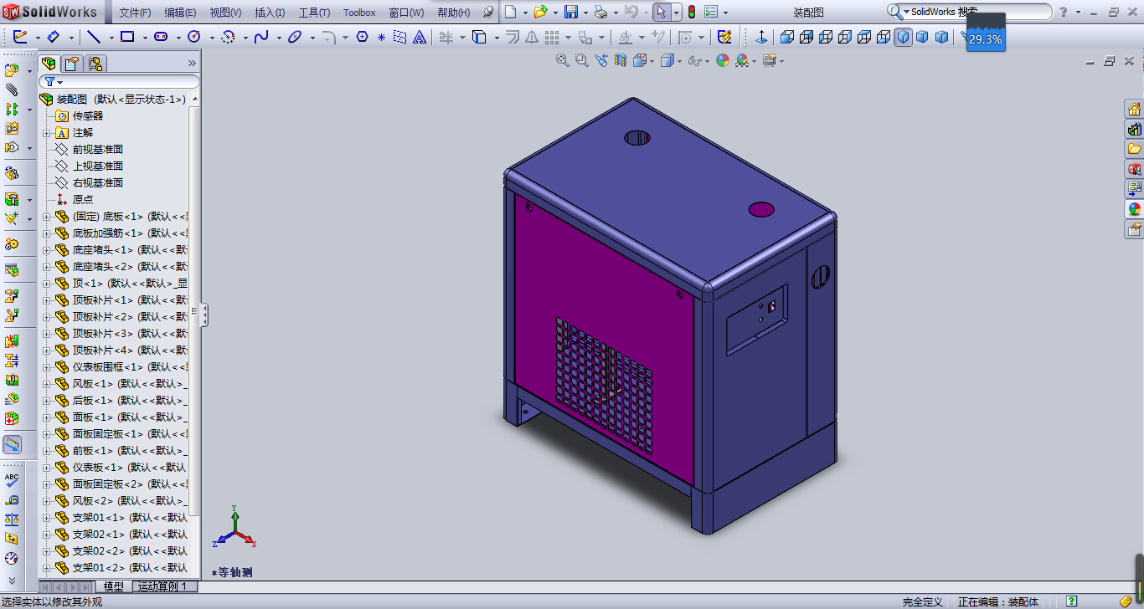Expand the 前板<1> component node
The width and height of the screenshot is (1144, 609).
click(x=47, y=450)
